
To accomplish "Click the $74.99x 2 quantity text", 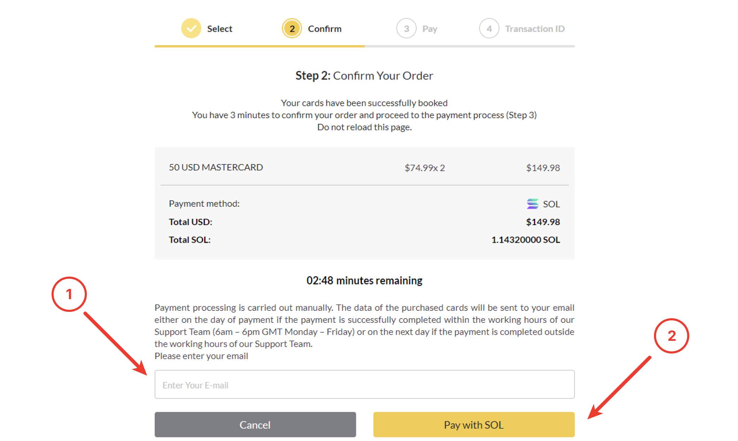I will (424, 168).
